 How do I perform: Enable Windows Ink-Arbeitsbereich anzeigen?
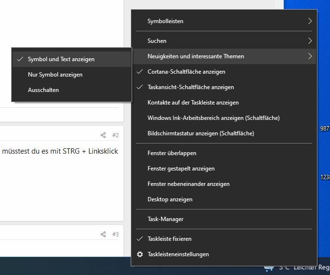[224, 118]
